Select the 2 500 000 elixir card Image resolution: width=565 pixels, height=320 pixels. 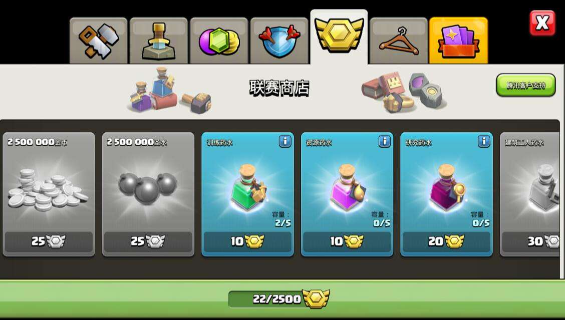(148, 195)
